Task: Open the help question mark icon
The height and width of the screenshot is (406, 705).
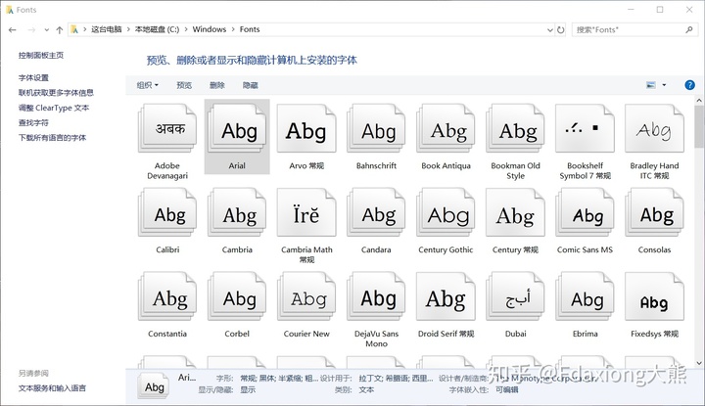Action: tap(689, 85)
